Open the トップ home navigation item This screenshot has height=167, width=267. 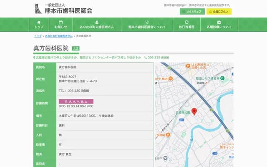(x=39, y=25)
